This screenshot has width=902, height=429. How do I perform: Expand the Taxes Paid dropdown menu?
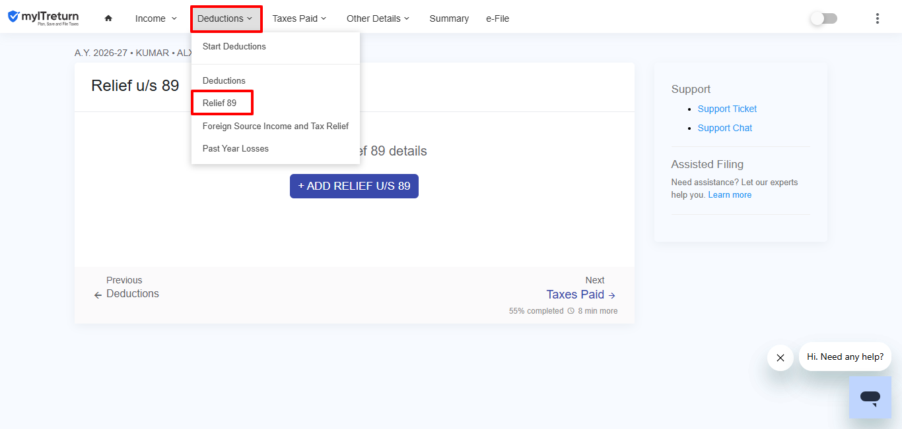tap(299, 18)
